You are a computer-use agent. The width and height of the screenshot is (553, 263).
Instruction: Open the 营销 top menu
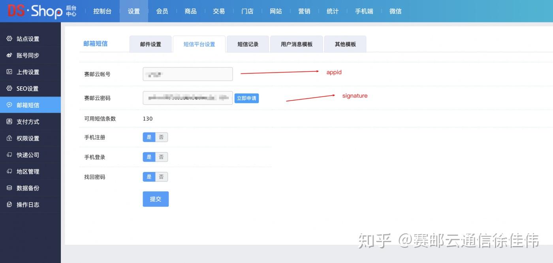(x=304, y=11)
